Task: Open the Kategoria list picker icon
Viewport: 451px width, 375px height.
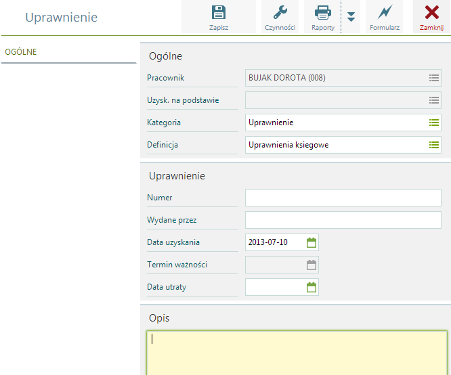Action: click(434, 123)
